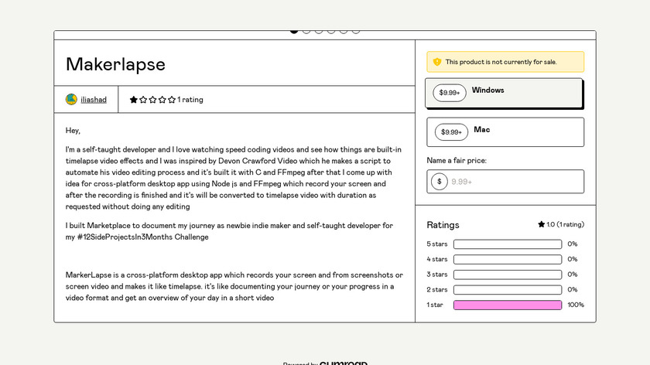Open the iliashad creator profile link
The height and width of the screenshot is (365, 650).
tap(94, 99)
